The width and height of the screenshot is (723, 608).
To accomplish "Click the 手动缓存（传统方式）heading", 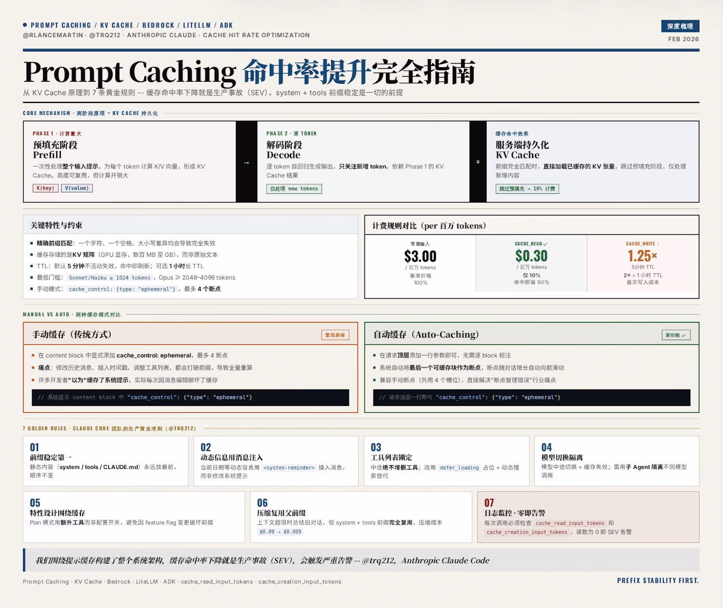I will click(72, 334).
